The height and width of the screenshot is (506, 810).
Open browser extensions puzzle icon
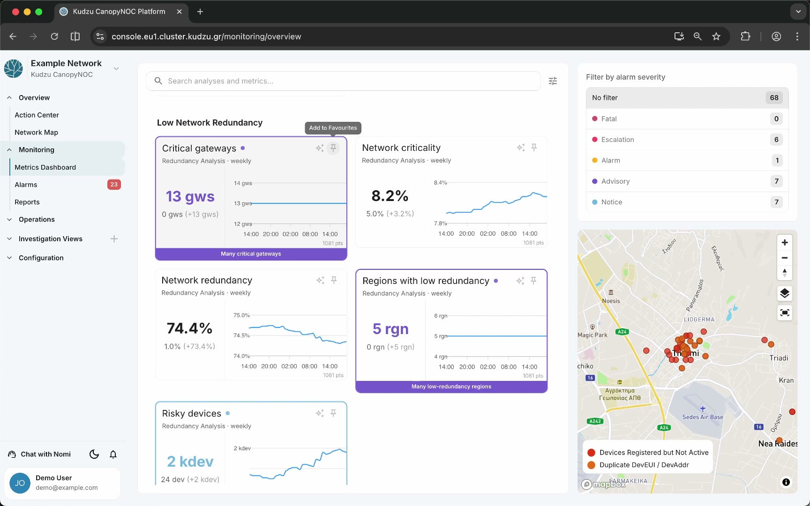745,37
